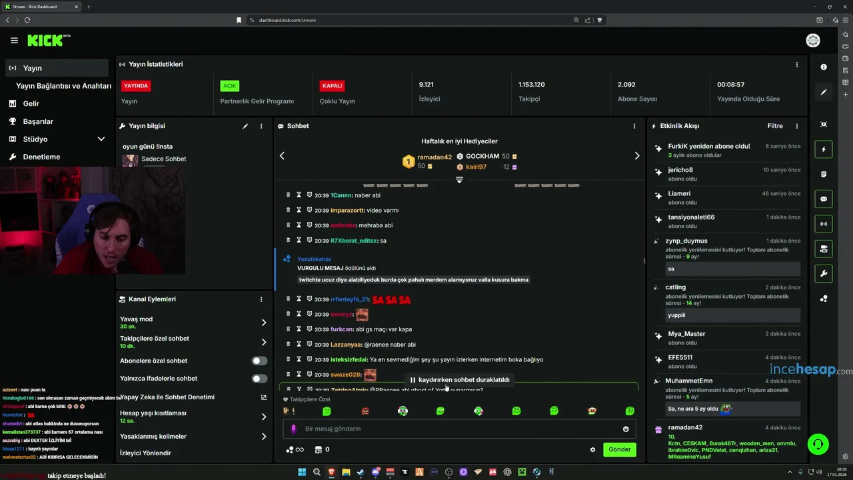
Task: Delete message from 1Cannn with trash icon
Action: 288,195
